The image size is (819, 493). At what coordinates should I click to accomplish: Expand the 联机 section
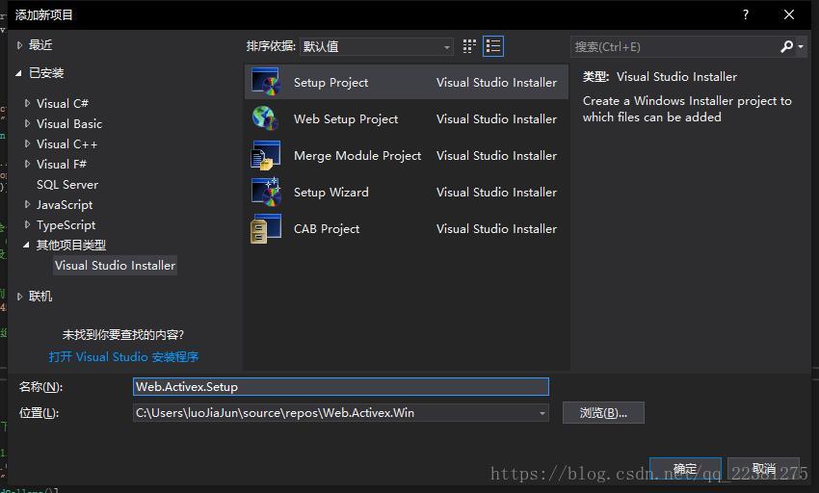click(x=19, y=297)
